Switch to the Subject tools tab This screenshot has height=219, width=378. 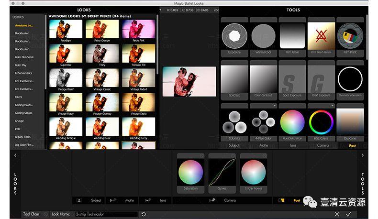point(233,145)
